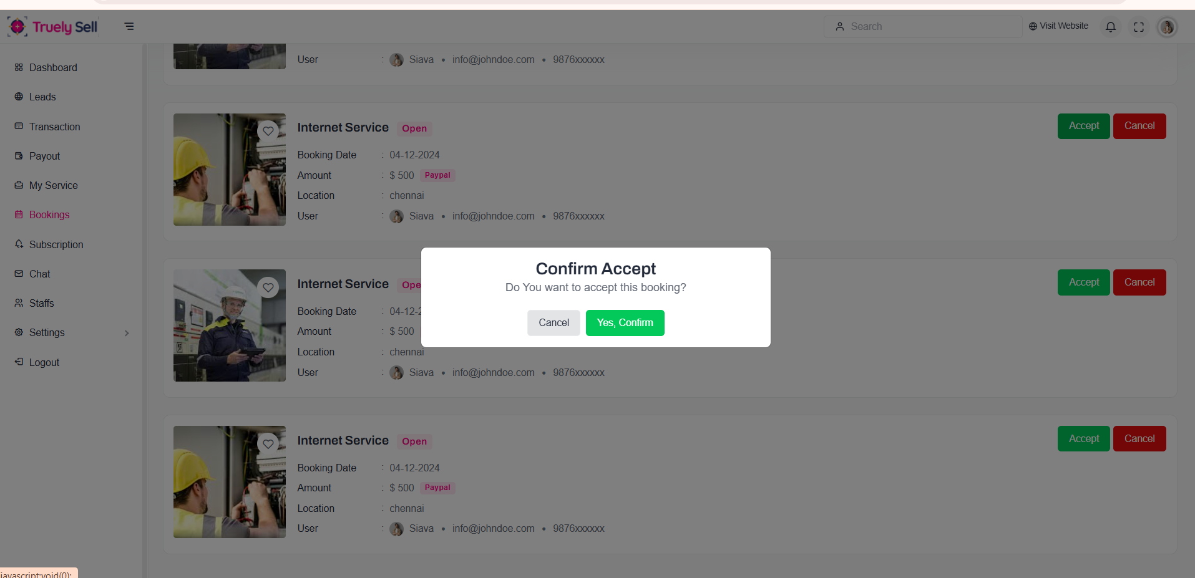Select Subscription in the sidebar
1195x578 pixels.
(56, 244)
